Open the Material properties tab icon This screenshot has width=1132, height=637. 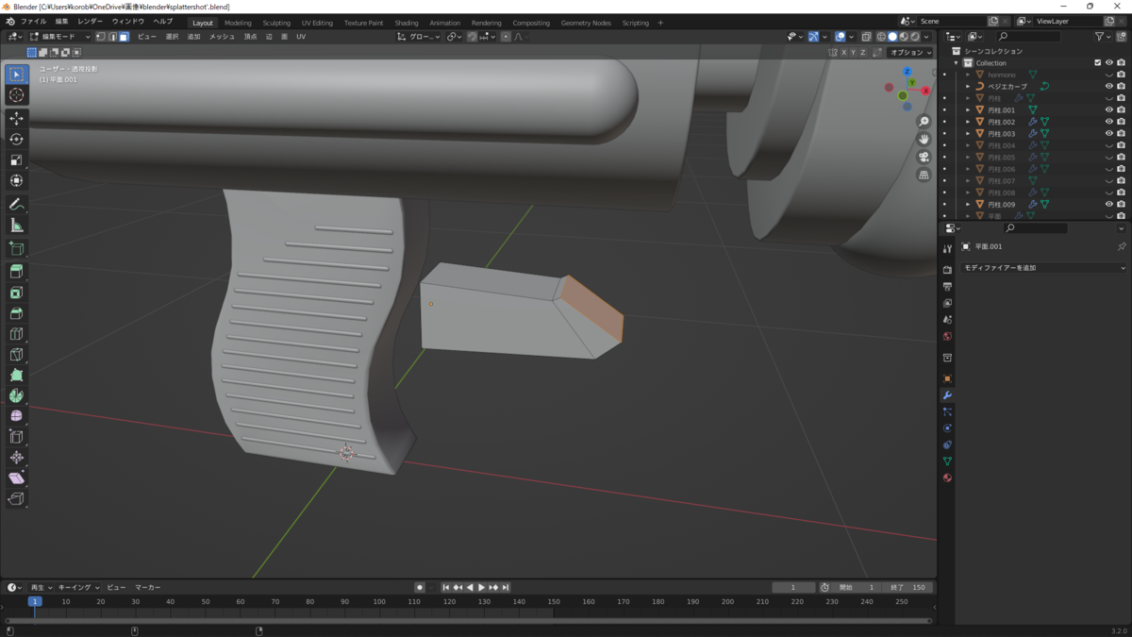click(x=947, y=478)
